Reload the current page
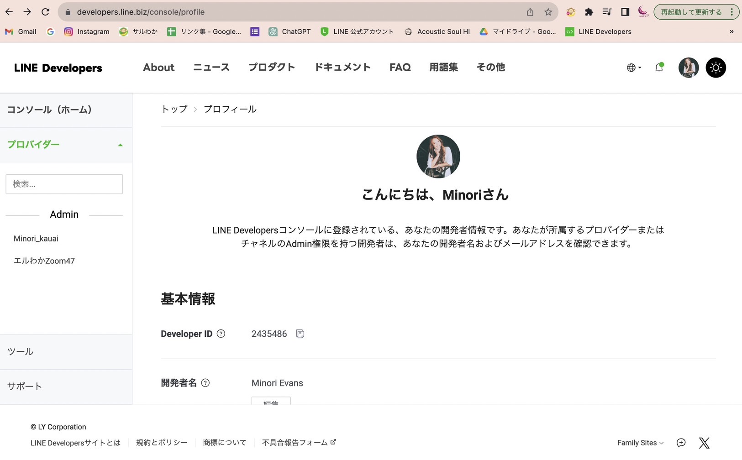The image size is (742, 460). (45, 12)
